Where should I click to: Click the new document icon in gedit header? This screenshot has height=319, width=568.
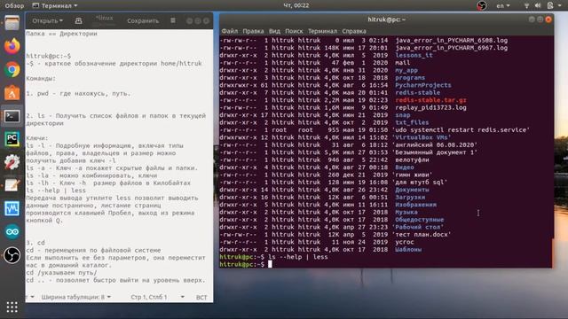point(78,20)
